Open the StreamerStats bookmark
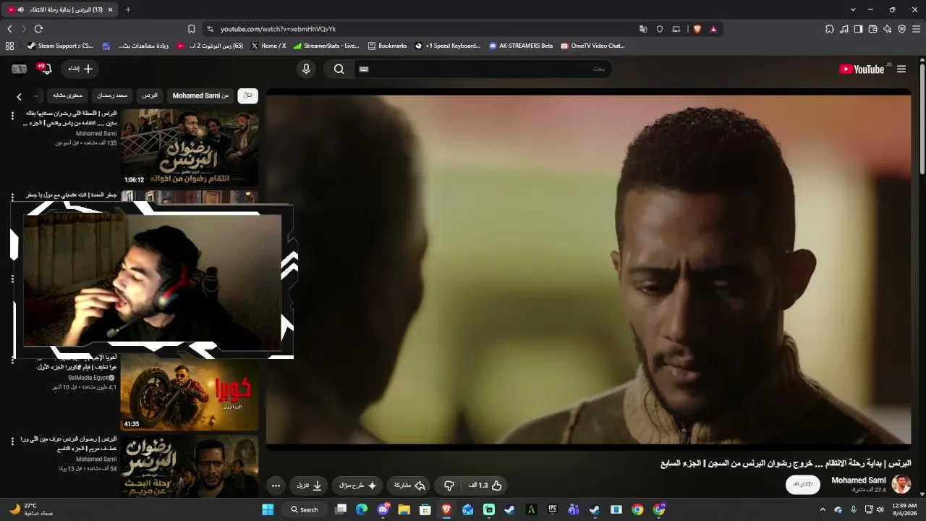This screenshot has width=926, height=521. tap(326, 46)
